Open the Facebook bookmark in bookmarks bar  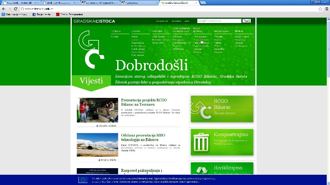(42, 14)
